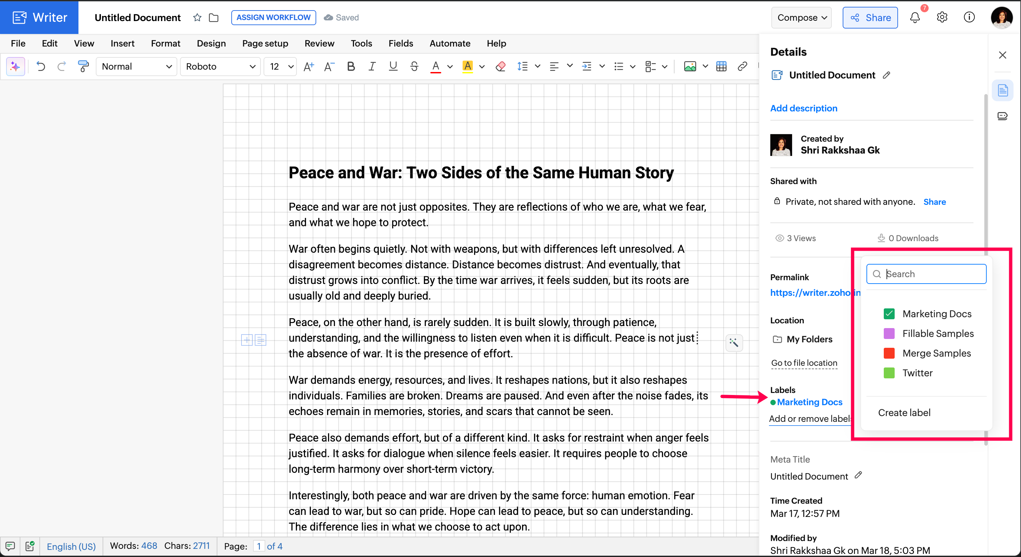Star the Untitled Document as favorite
The width and height of the screenshot is (1021, 557).
tap(197, 17)
